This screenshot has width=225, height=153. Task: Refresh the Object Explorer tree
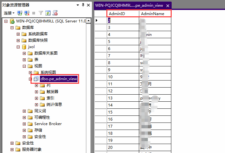48,13
